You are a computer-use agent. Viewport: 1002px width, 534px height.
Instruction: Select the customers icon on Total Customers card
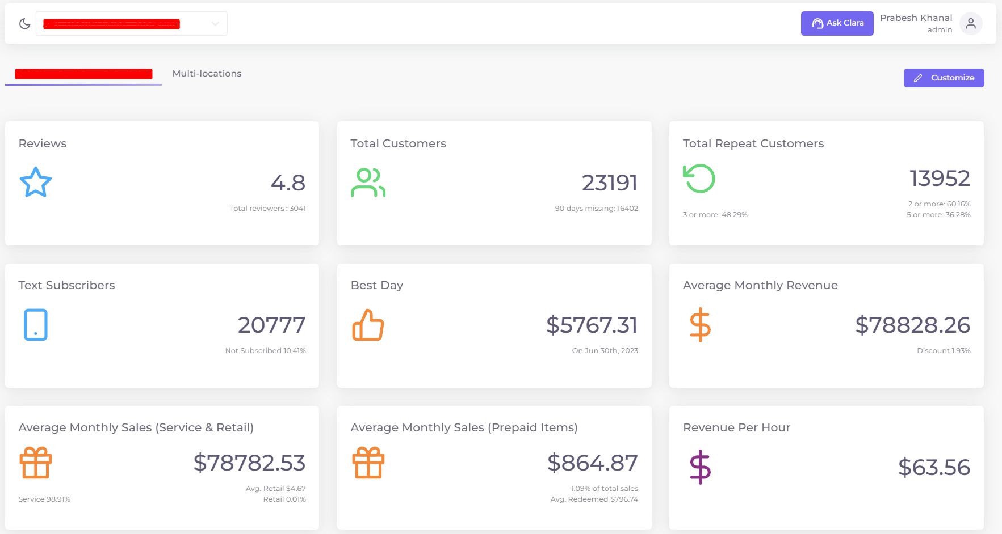click(x=367, y=182)
